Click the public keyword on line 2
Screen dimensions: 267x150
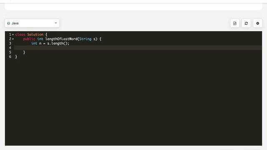click(x=29, y=39)
